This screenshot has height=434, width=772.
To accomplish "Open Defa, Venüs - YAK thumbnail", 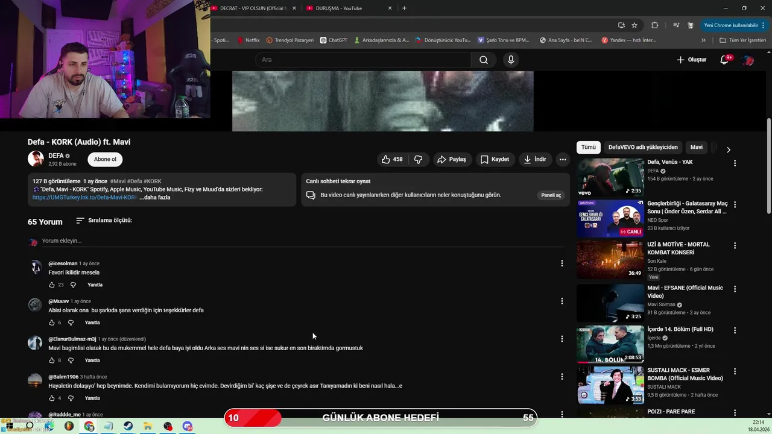I will point(610,177).
